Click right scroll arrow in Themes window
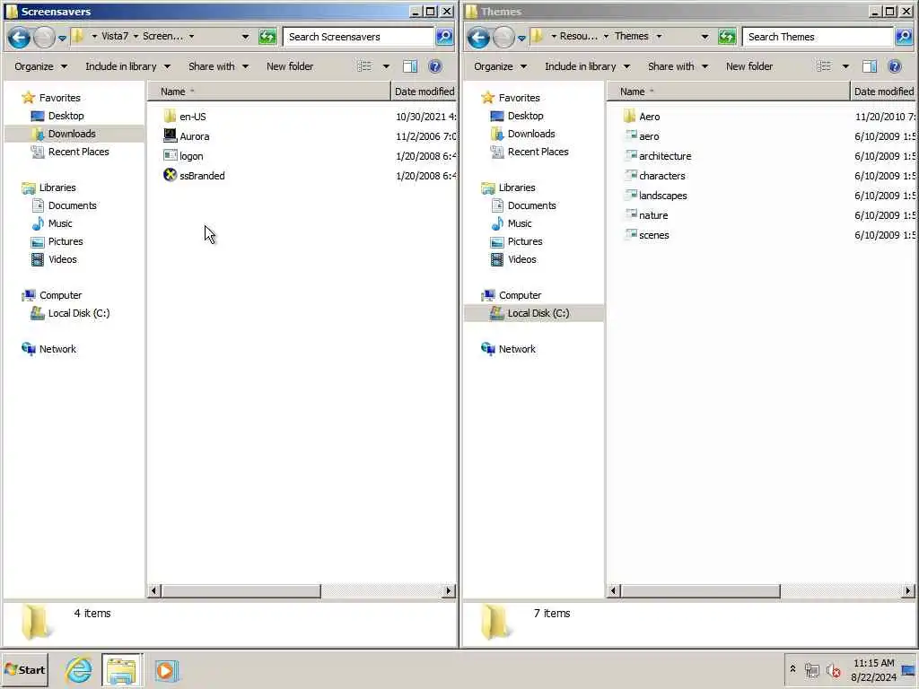The image size is (919, 689). [907, 590]
